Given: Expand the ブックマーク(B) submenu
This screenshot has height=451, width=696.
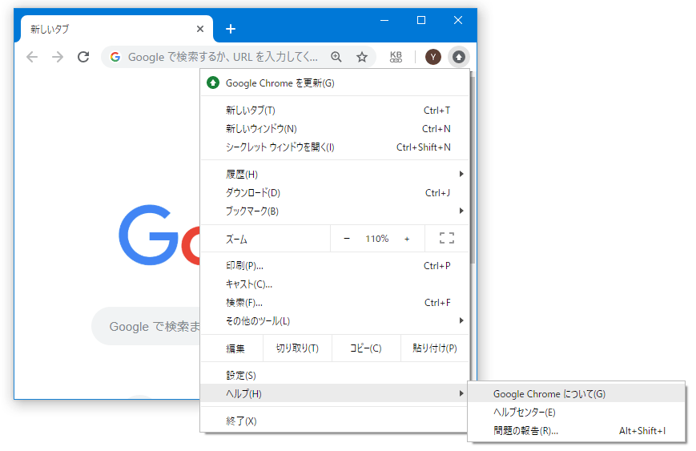Looking at the screenshot, I should point(335,211).
